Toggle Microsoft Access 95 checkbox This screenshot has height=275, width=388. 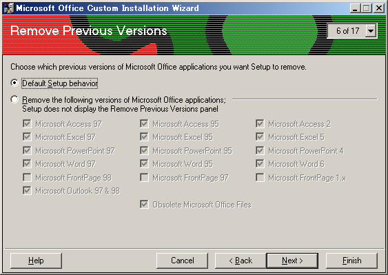click(x=144, y=123)
